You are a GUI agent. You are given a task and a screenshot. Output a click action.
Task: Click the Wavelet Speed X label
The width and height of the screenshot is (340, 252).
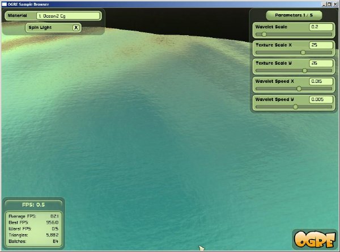(x=275, y=81)
